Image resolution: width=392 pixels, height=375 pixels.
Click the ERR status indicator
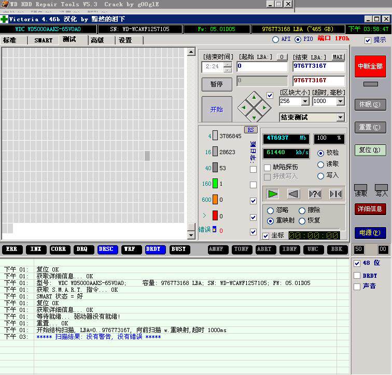coord(12,249)
